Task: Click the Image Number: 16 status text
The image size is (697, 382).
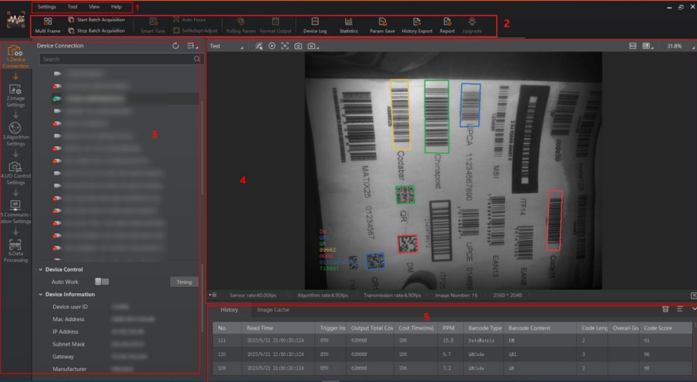Action: (x=456, y=295)
